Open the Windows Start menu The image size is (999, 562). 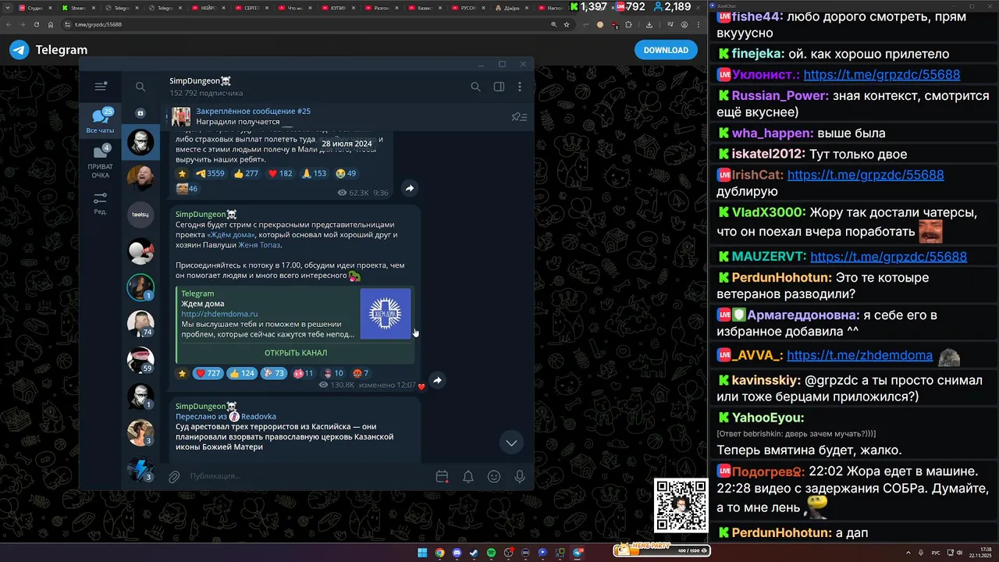pos(422,553)
